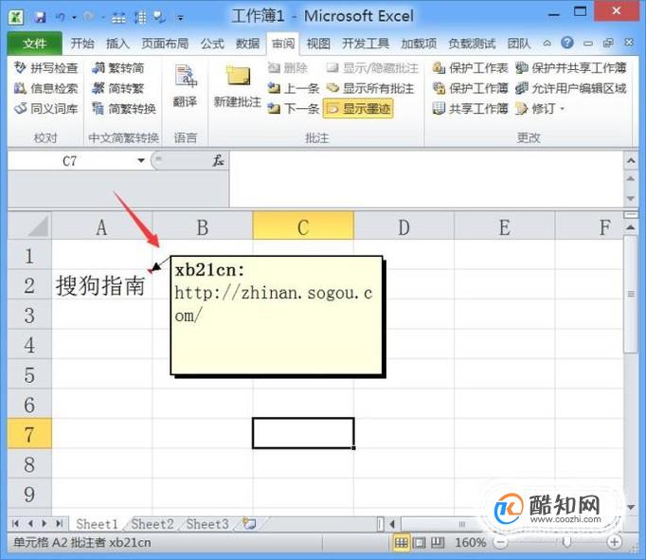The width and height of the screenshot is (646, 560).
Task: Click the Insert Worksheet icon
Action: [x=249, y=524]
